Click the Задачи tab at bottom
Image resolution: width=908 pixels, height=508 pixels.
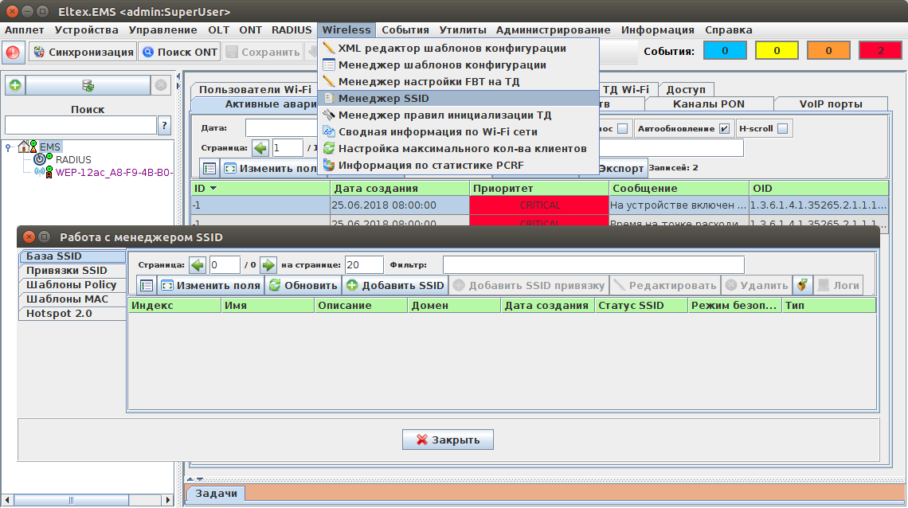(216, 494)
